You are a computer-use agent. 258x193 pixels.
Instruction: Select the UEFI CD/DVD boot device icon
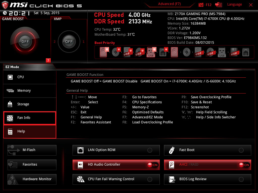[116, 52]
